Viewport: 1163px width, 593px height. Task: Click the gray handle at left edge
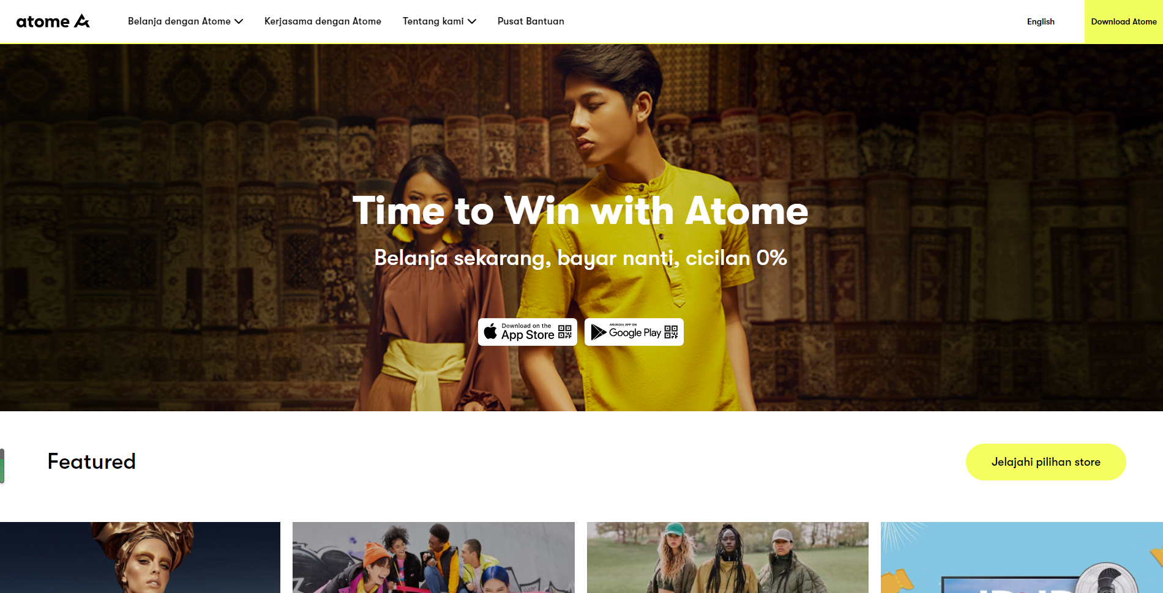pyautogui.click(x=2, y=466)
